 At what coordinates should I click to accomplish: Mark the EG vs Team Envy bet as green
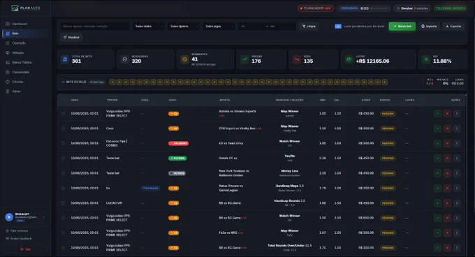pyautogui.click(x=437, y=143)
